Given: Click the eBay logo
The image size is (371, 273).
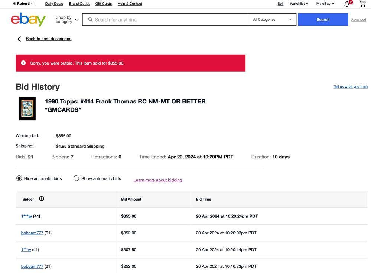Looking at the screenshot, I should [28, 19].
